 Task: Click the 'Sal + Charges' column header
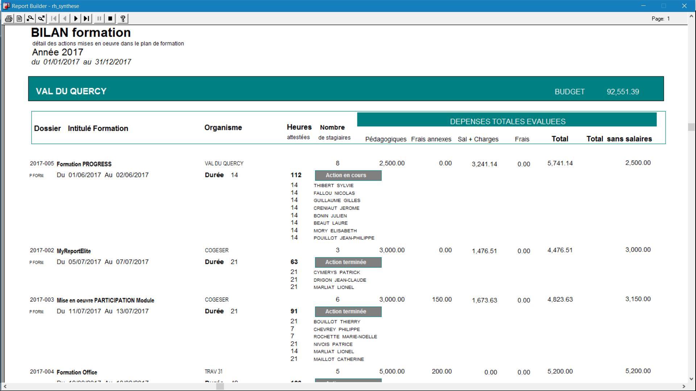coord(478,139)
